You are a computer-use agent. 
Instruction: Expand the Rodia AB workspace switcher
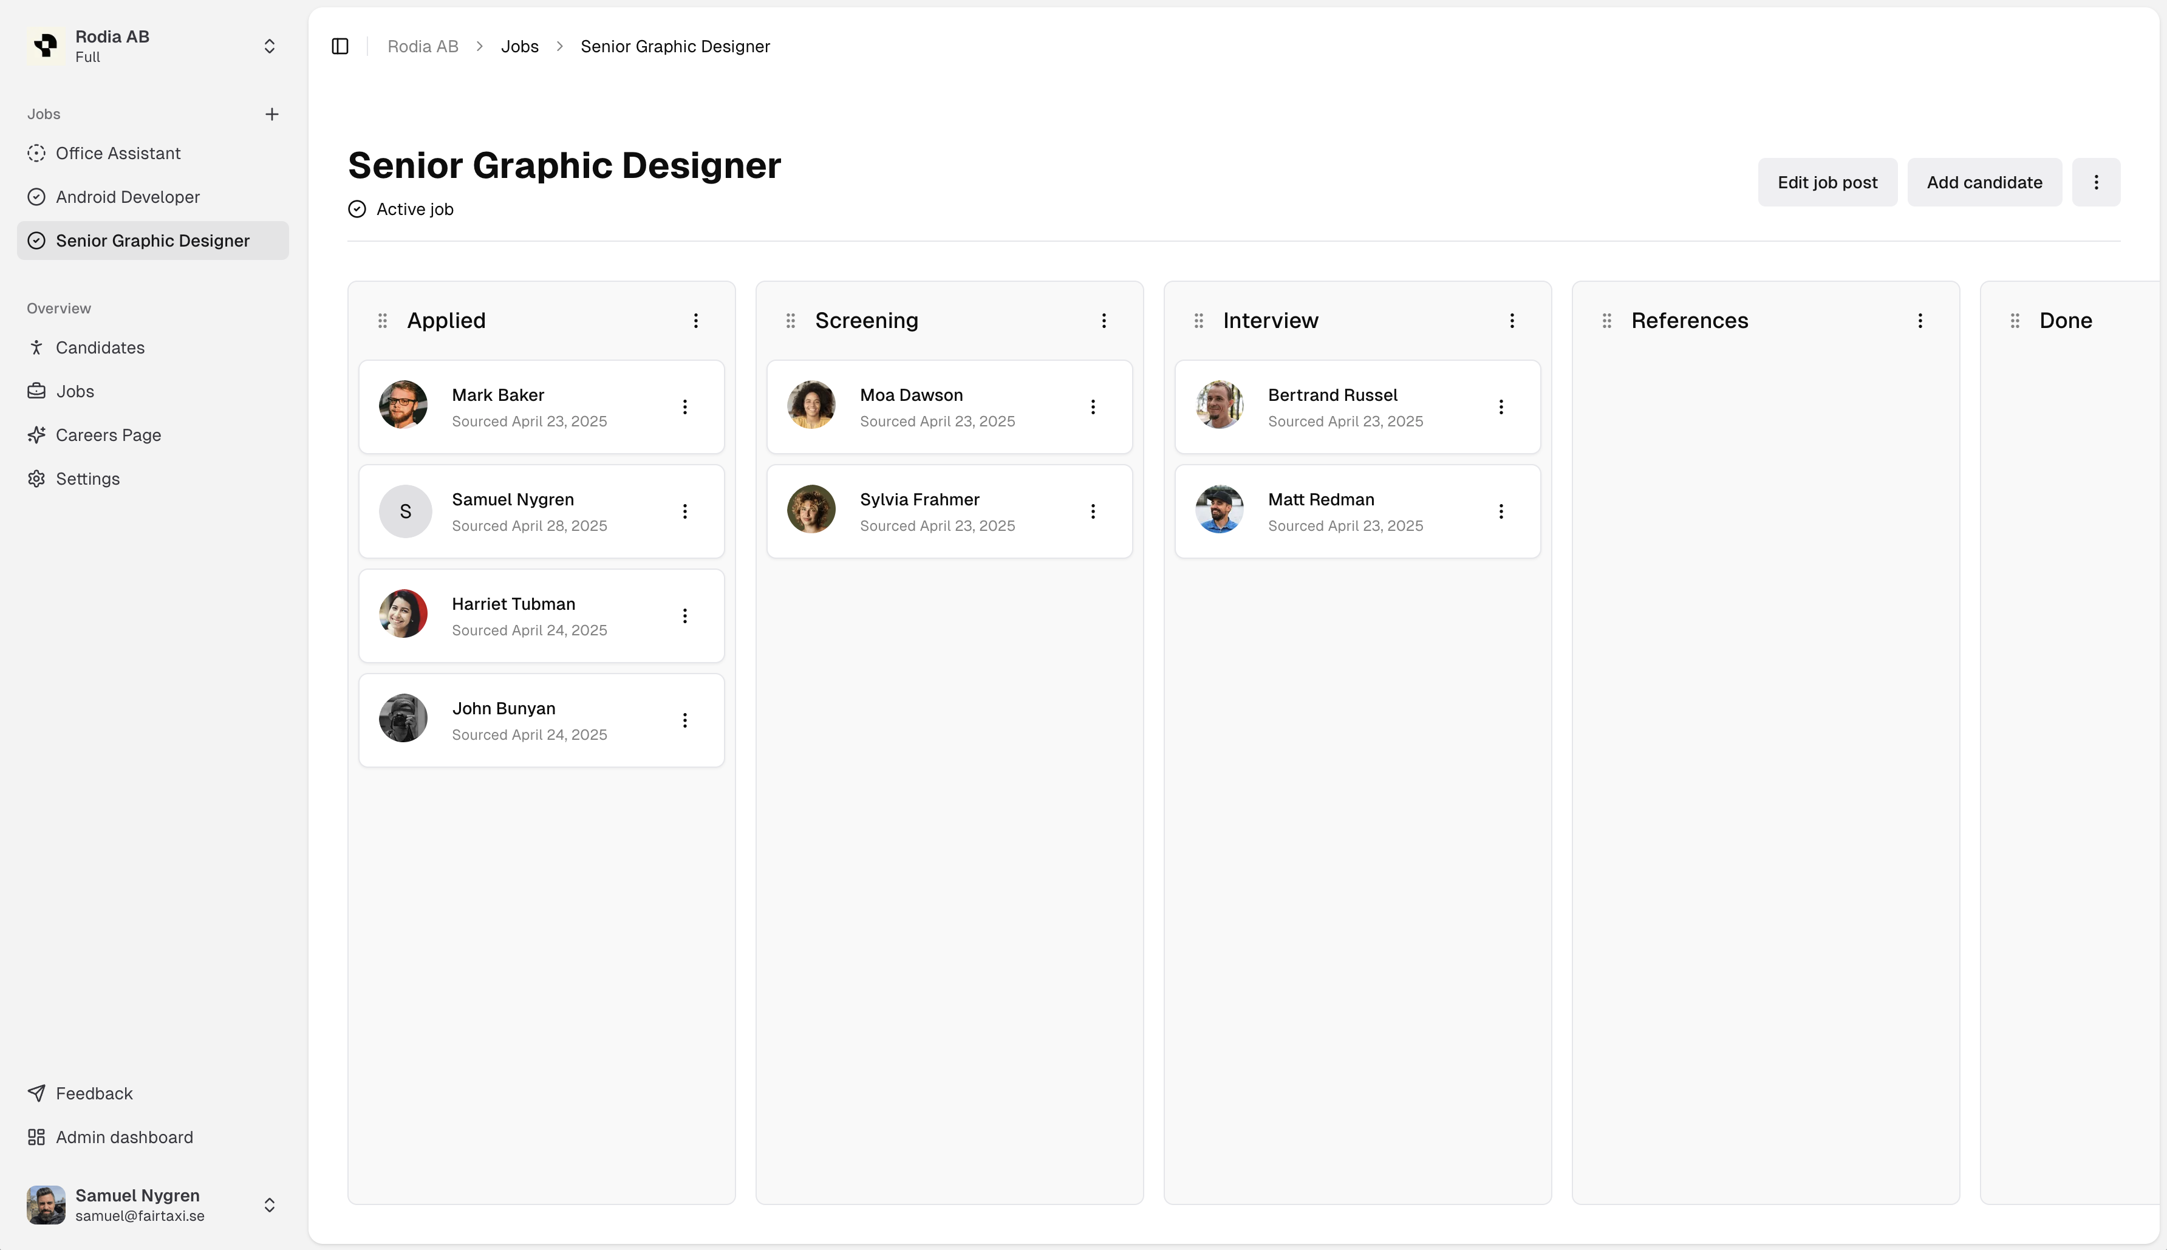(x=270, y=46)
